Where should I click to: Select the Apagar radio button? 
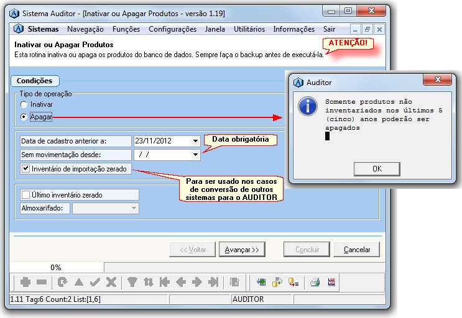click(x=24, y=117)
